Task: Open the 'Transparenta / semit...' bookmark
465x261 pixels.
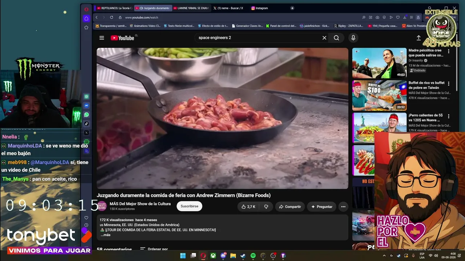Action: [x=111, y=26]
